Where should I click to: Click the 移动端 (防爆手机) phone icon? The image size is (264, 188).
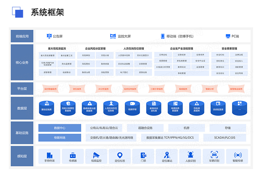pyautogui.click(x=163, y=36)
